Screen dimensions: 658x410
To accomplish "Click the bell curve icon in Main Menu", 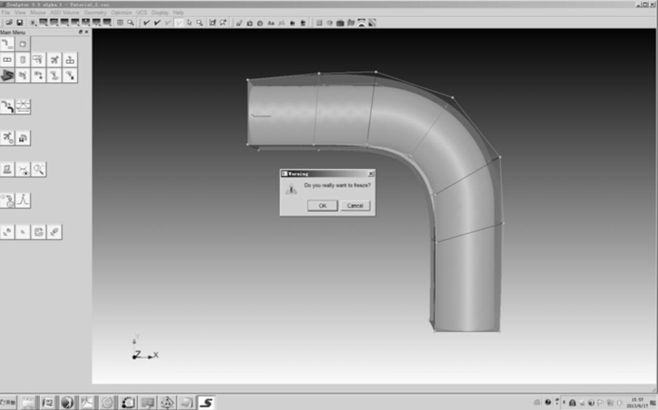I will pyautogui.click(x=23, y=201).
